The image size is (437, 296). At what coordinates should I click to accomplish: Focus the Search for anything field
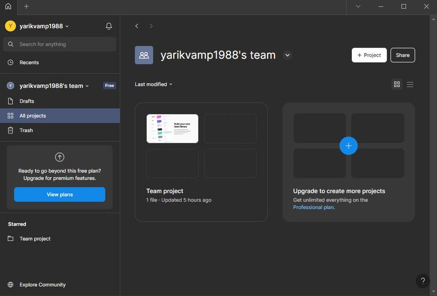[x=60, y=44]
